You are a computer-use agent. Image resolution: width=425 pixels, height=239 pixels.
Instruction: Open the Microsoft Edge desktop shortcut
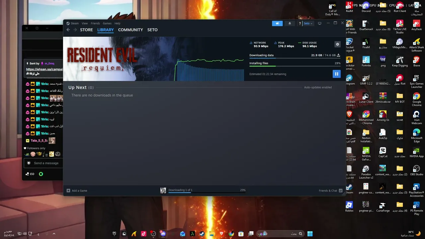tap(416, 136)
